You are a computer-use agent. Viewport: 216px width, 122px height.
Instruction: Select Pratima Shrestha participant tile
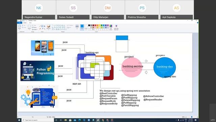[142, 9]
